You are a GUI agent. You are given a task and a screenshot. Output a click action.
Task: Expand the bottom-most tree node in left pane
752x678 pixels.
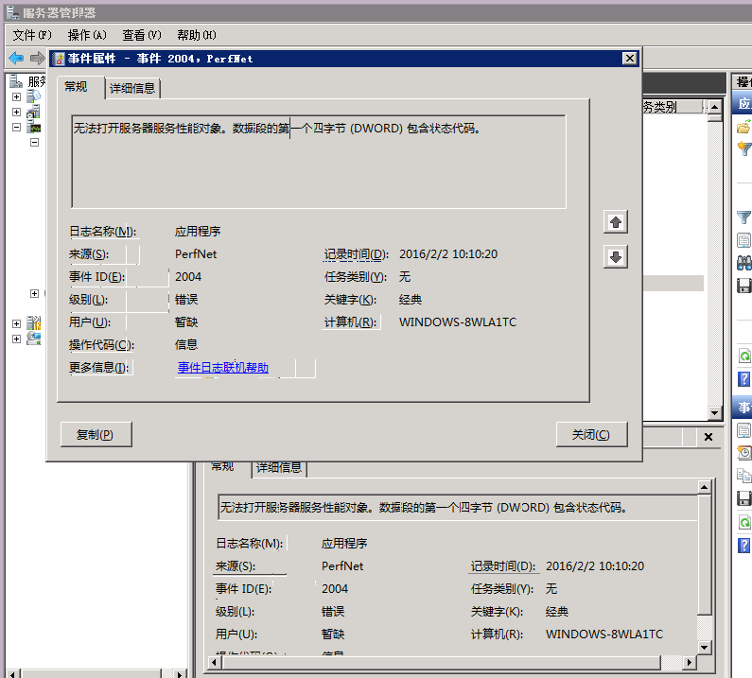(x=17, y=339)
